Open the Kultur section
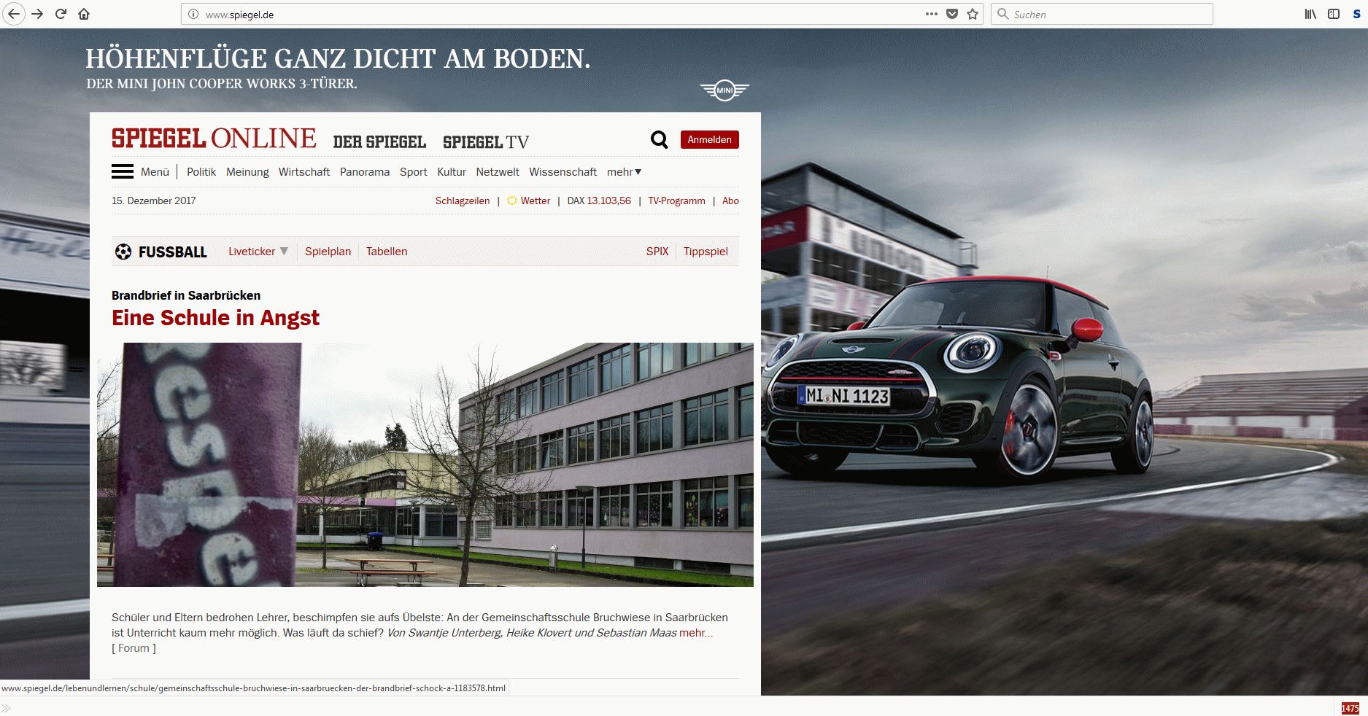1368x716 pixels. 452,172
